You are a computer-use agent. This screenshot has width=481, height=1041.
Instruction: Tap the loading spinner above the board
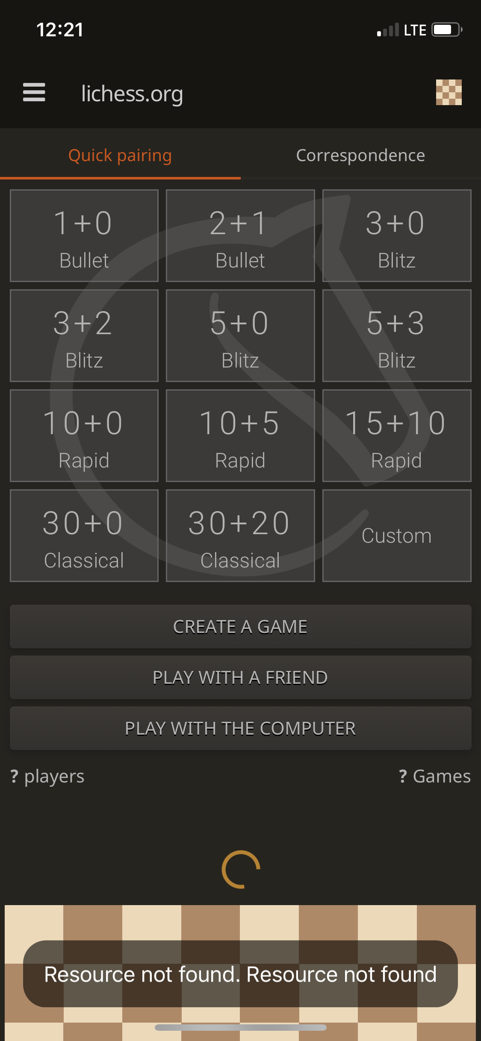click(240, 868)
